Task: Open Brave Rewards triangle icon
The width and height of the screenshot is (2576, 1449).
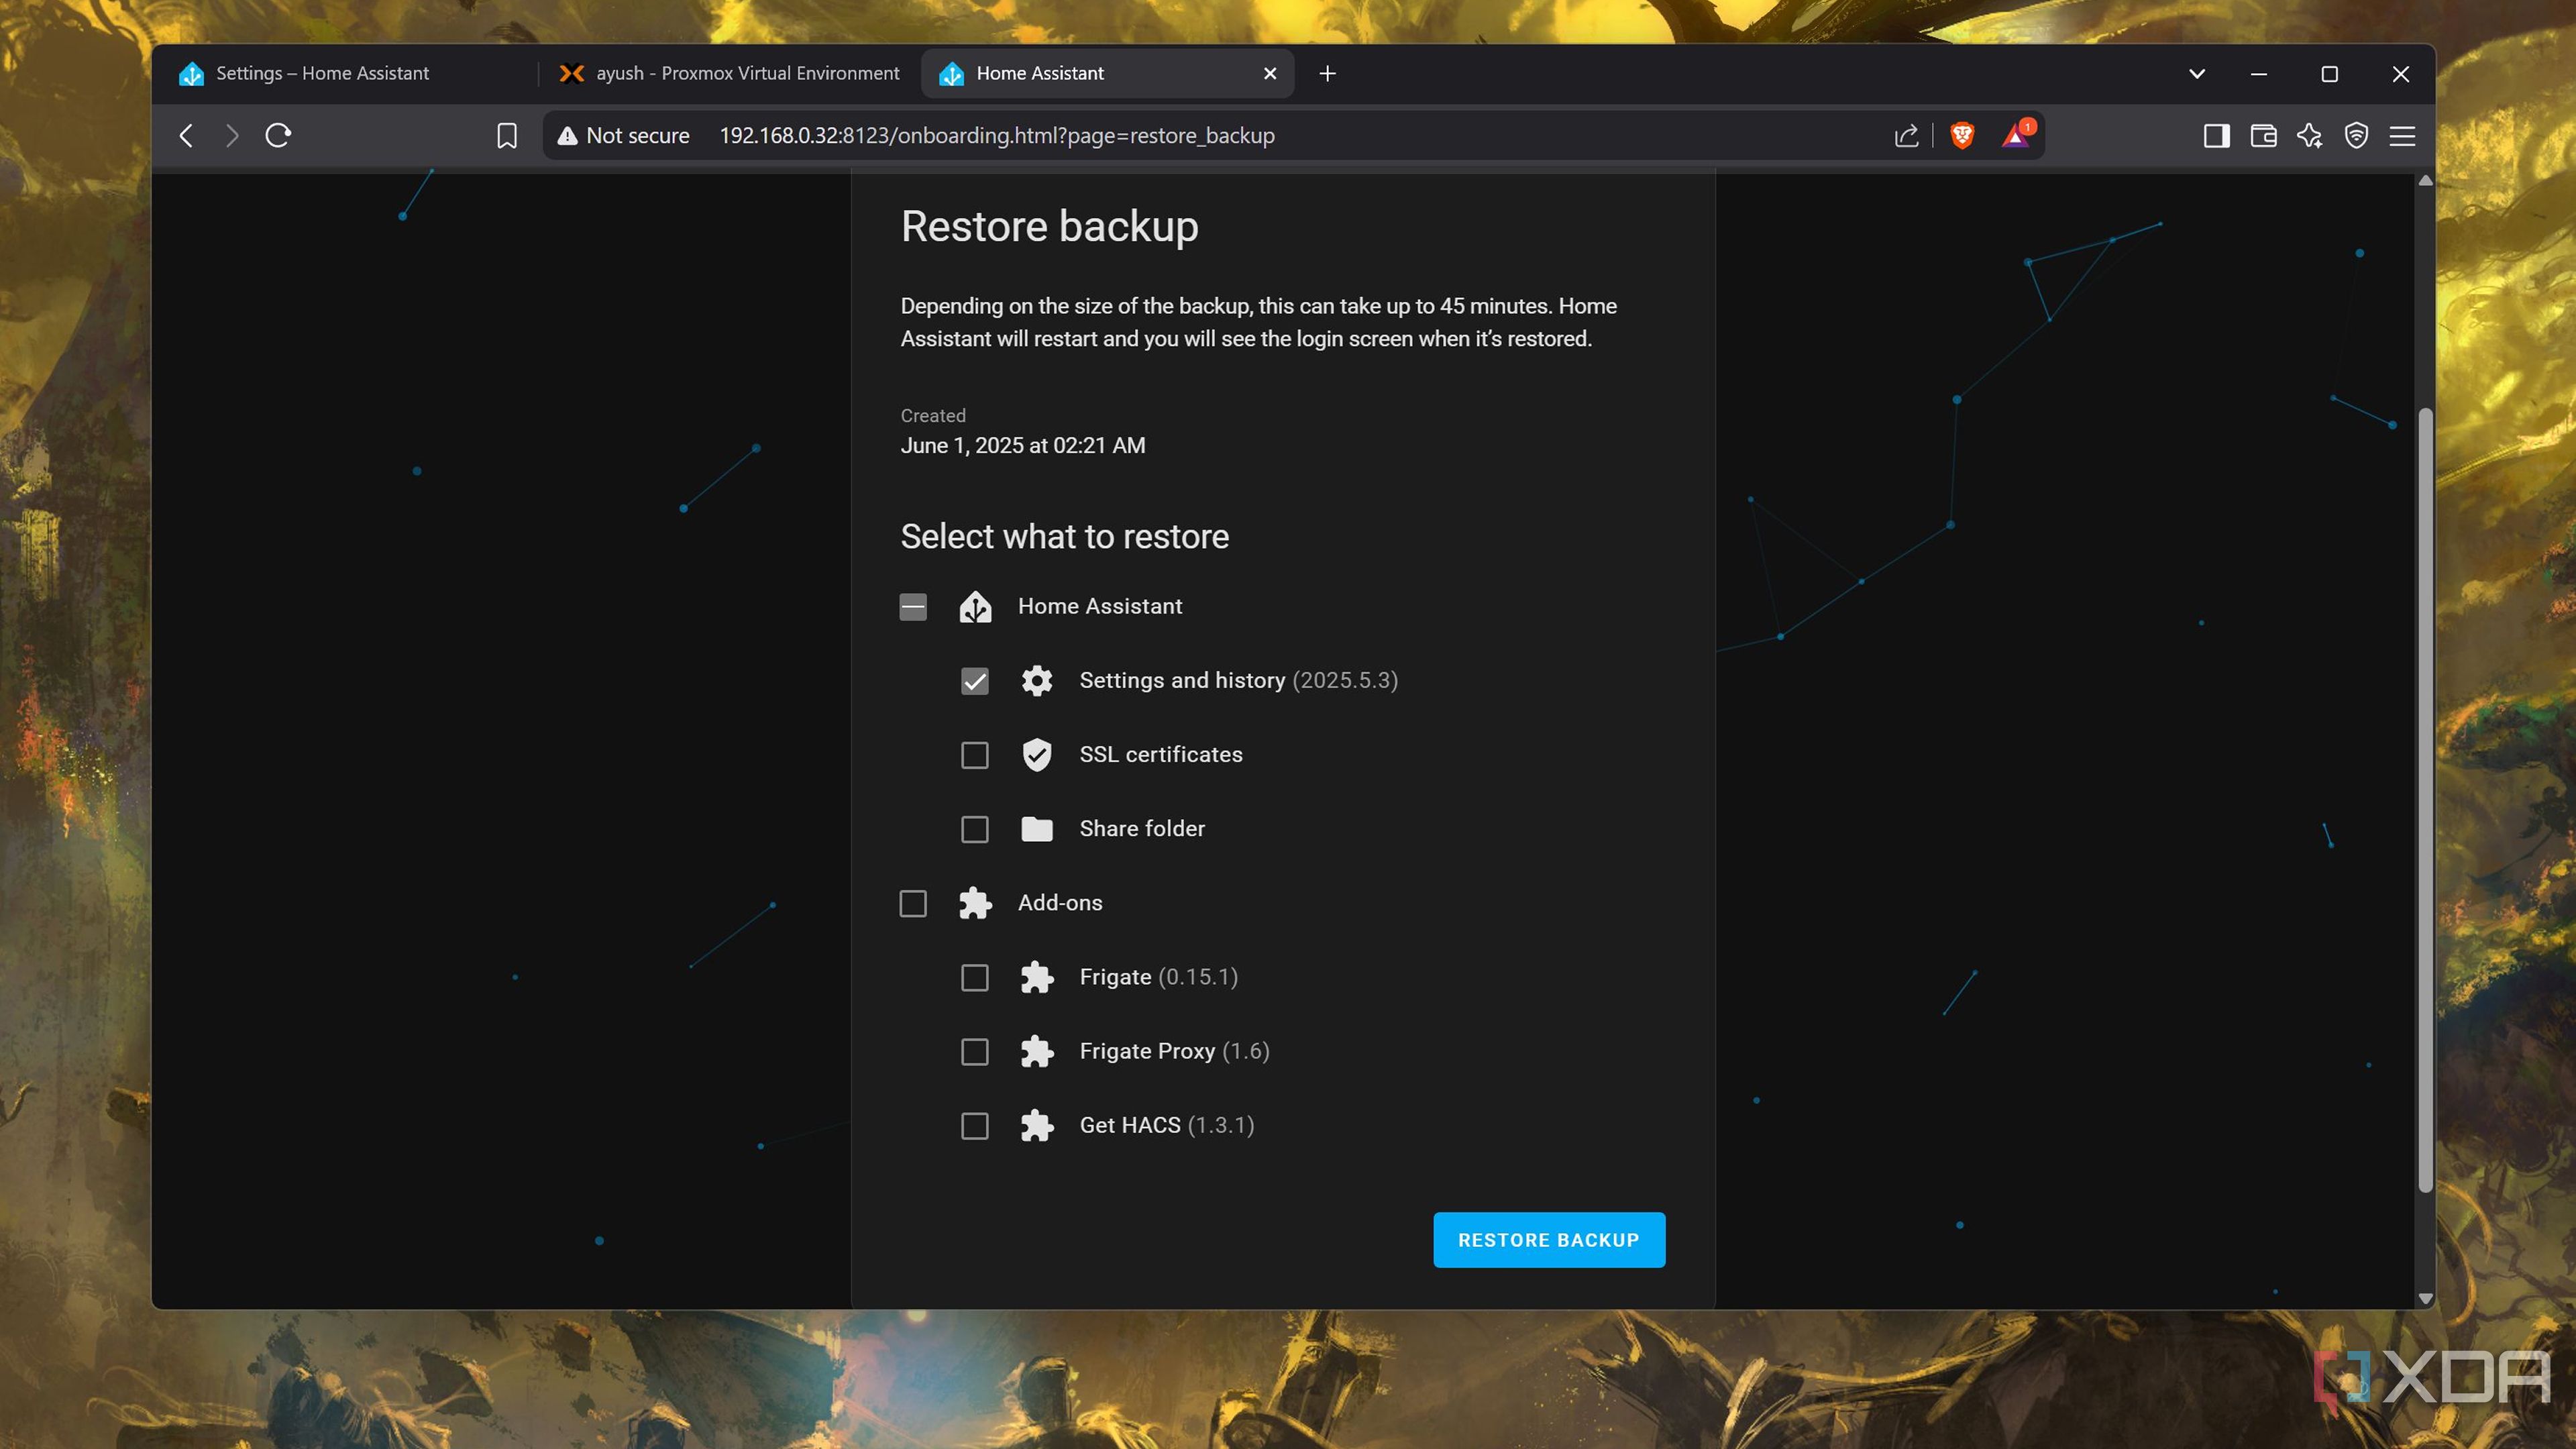Action: (2016, 136)
